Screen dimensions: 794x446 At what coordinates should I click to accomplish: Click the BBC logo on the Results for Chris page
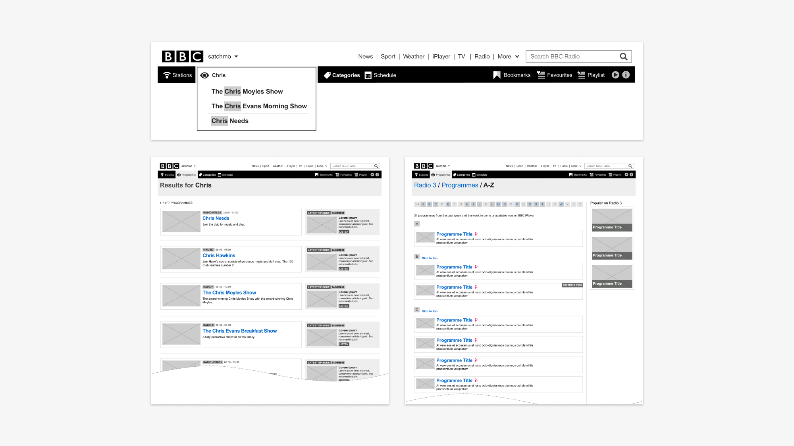(x=170, y=166)
